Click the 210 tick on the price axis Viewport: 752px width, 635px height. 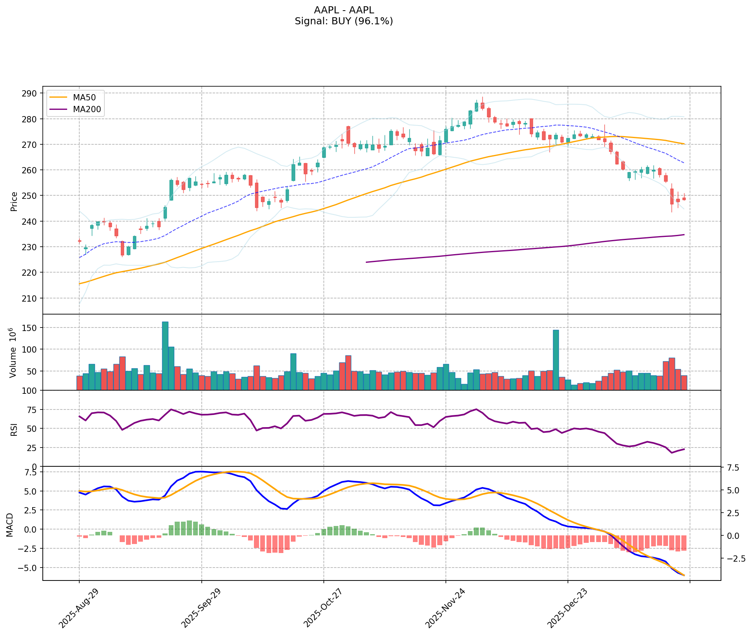(31, 298)
